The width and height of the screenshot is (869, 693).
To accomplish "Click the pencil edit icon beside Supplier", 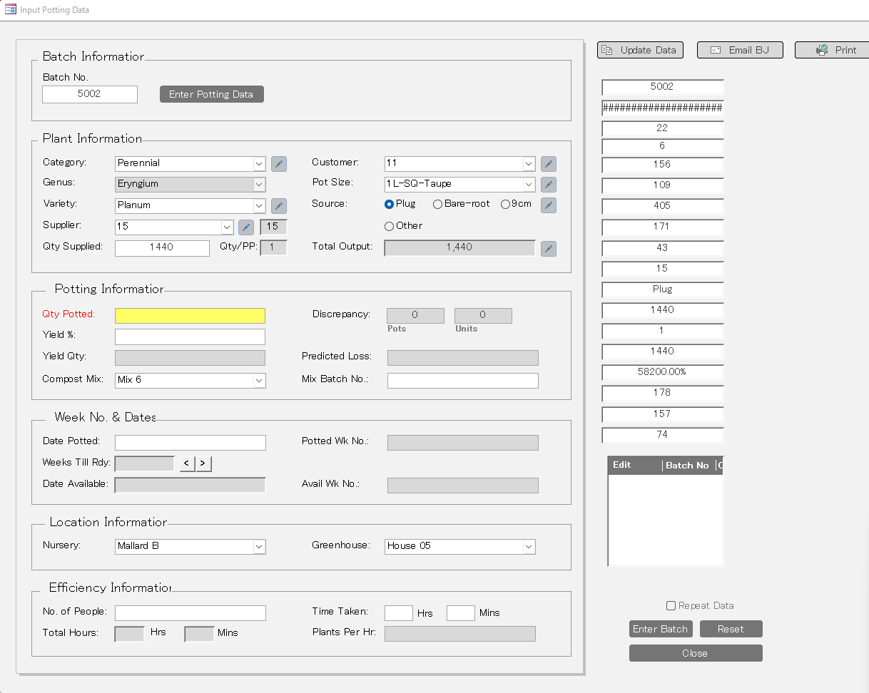I will click(x=246, y=227).
